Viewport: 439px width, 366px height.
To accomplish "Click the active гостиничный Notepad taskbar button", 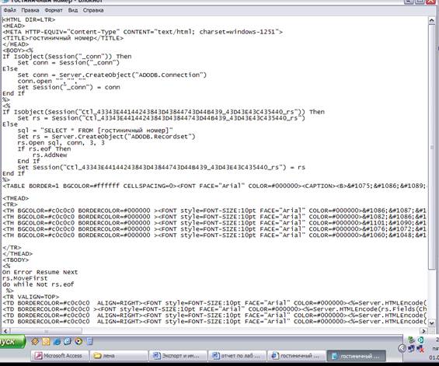I will pyautogui.click(x=356, y=356).
